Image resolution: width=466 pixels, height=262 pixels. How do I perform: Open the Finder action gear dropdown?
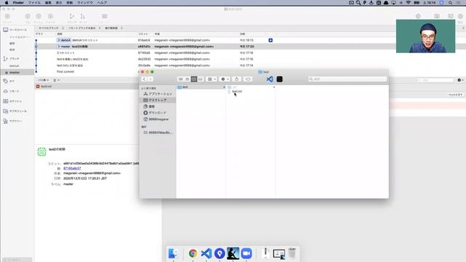[225, 79]
